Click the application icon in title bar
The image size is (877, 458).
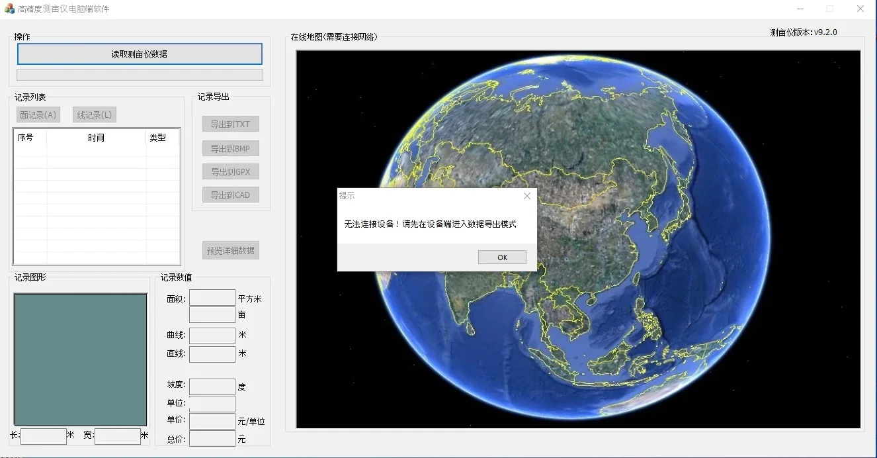[x=9, y=9]
